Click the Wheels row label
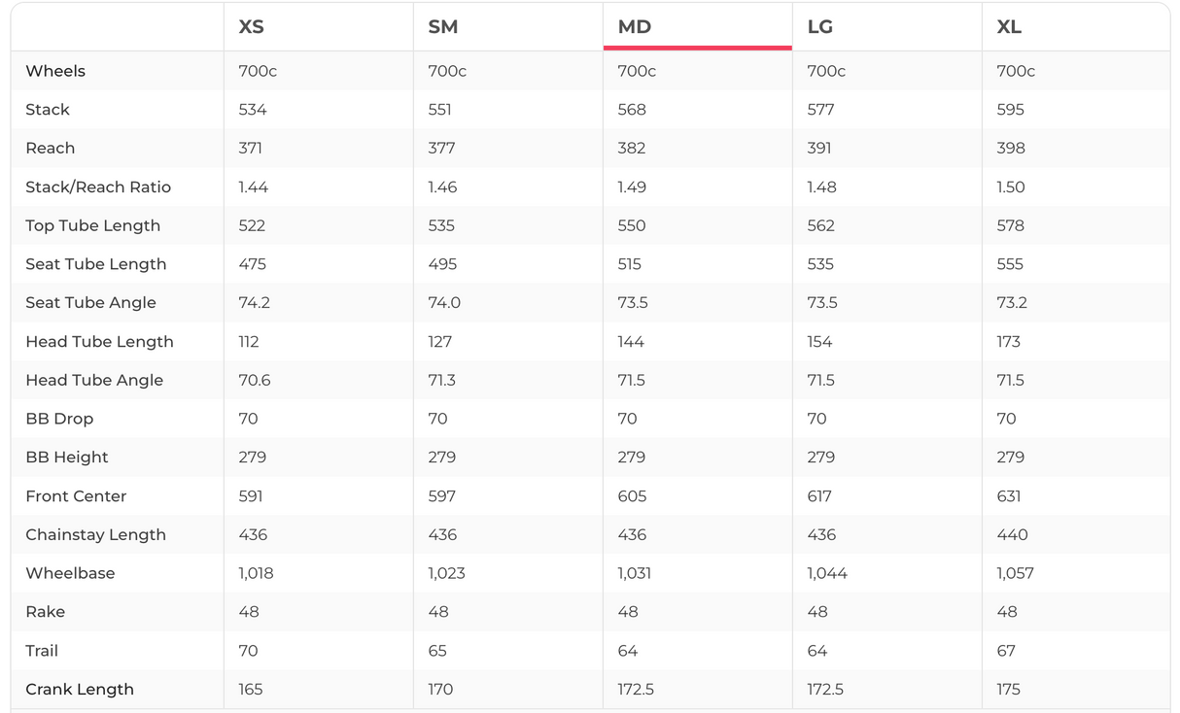Screen dimensions: 1180x713 (55, 71)
